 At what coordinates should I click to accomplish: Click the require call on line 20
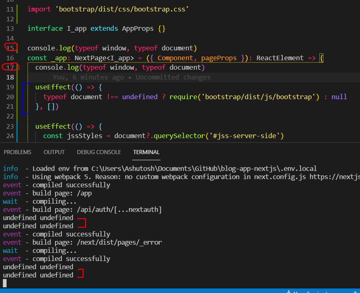(183, 97)
